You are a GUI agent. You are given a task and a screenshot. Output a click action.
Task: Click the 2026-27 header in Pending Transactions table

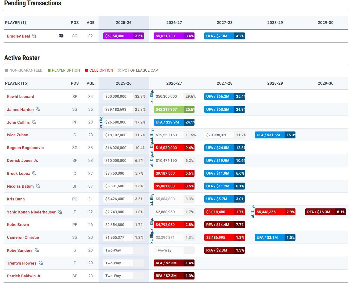[174, 23]
